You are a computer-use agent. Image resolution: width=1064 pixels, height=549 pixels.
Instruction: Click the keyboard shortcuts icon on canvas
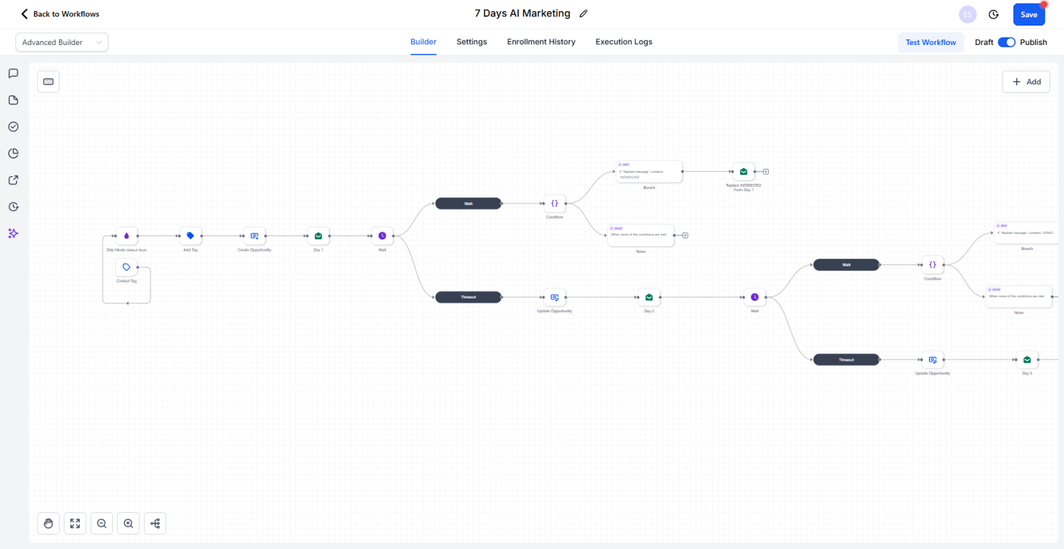(x=48, y=82)
